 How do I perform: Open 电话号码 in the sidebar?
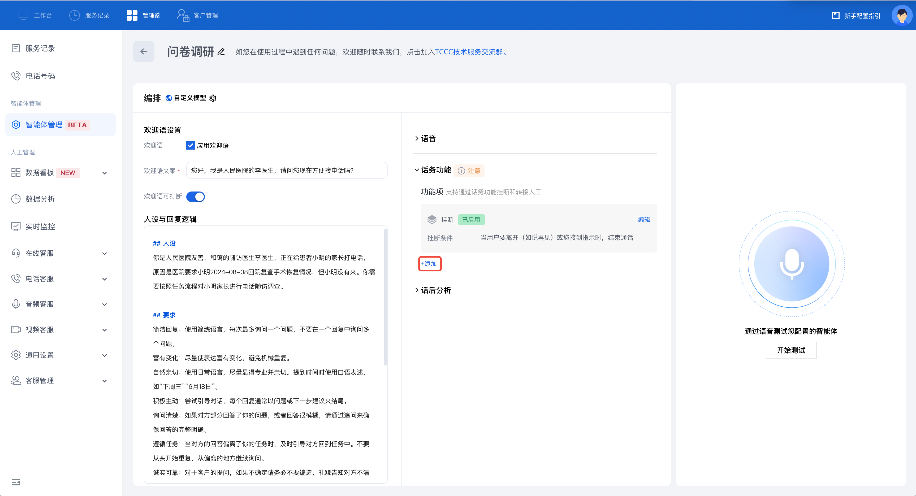coord(40,76)
